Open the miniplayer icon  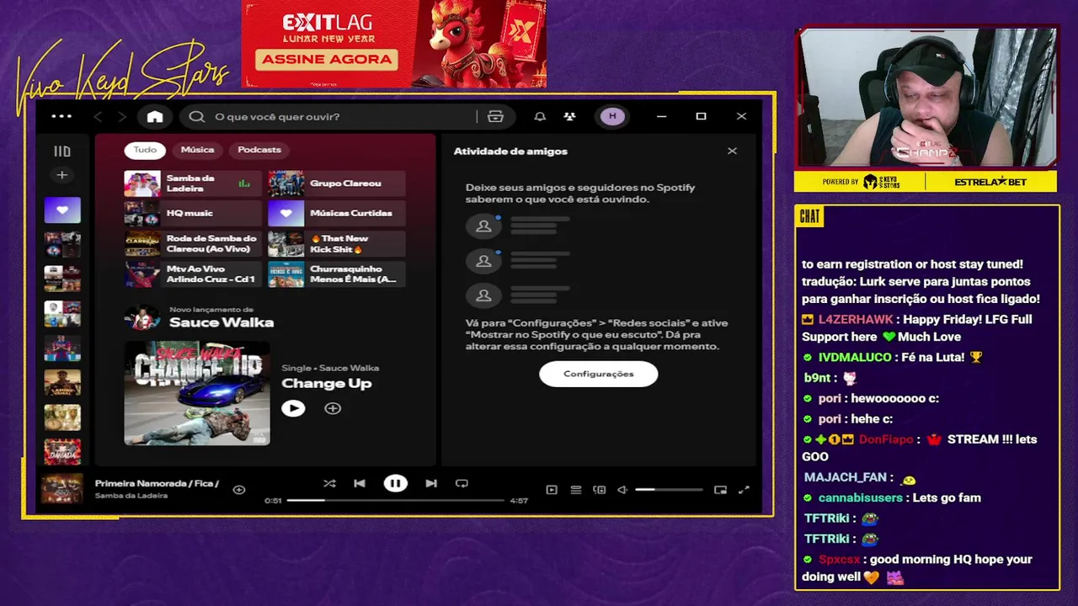(x=720, y=489)
